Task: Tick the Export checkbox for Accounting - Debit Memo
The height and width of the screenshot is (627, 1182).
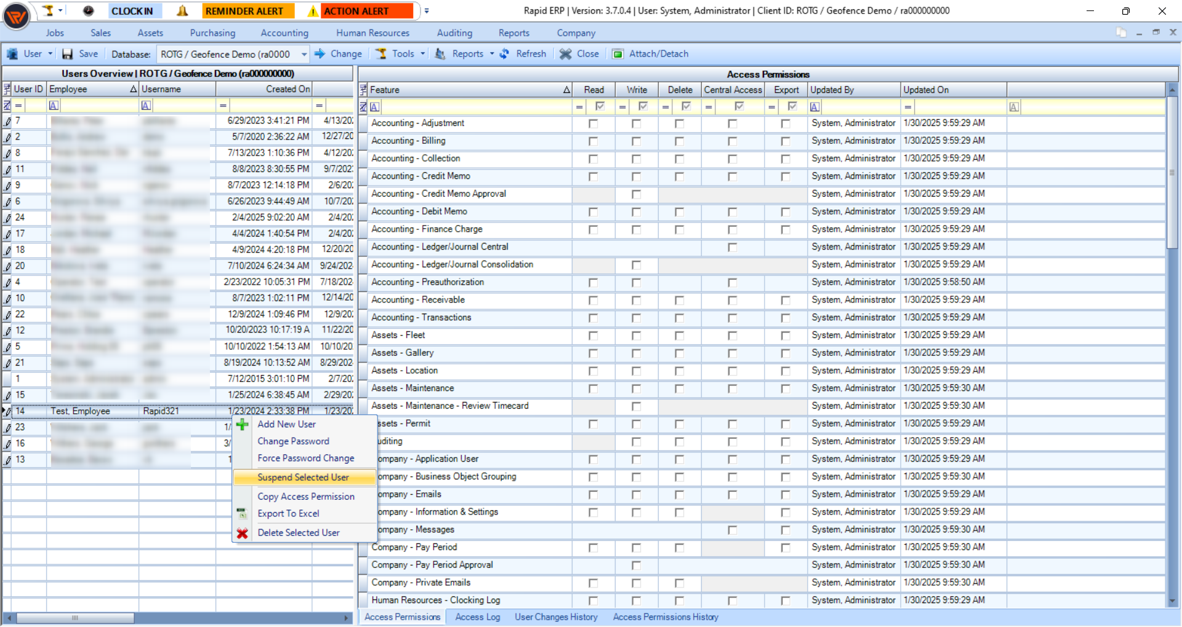Action: [x=786, y=212]
